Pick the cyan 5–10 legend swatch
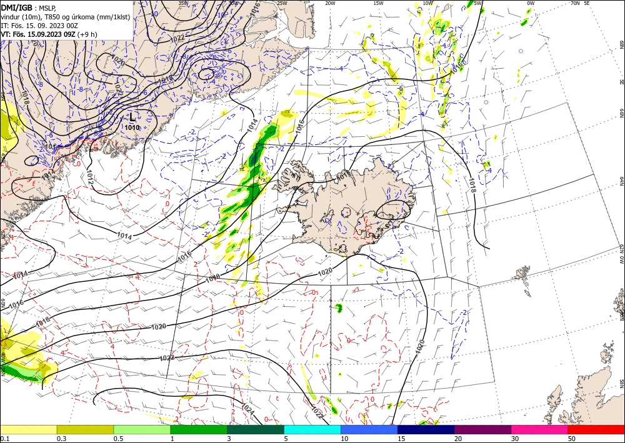 pos(312,429)
